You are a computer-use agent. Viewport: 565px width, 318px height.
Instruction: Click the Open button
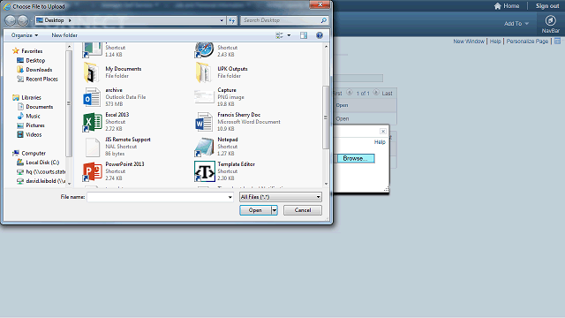coord(255,210)
